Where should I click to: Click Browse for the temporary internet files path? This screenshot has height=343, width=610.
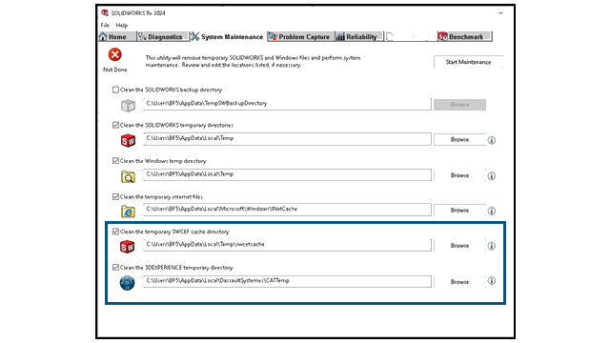click(459, 211)
